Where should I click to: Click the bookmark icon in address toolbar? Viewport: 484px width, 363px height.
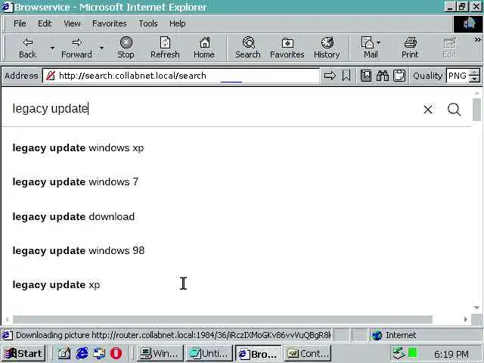coord(346,76)
